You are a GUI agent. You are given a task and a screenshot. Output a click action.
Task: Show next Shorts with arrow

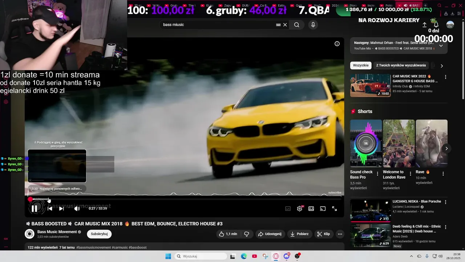446,148
